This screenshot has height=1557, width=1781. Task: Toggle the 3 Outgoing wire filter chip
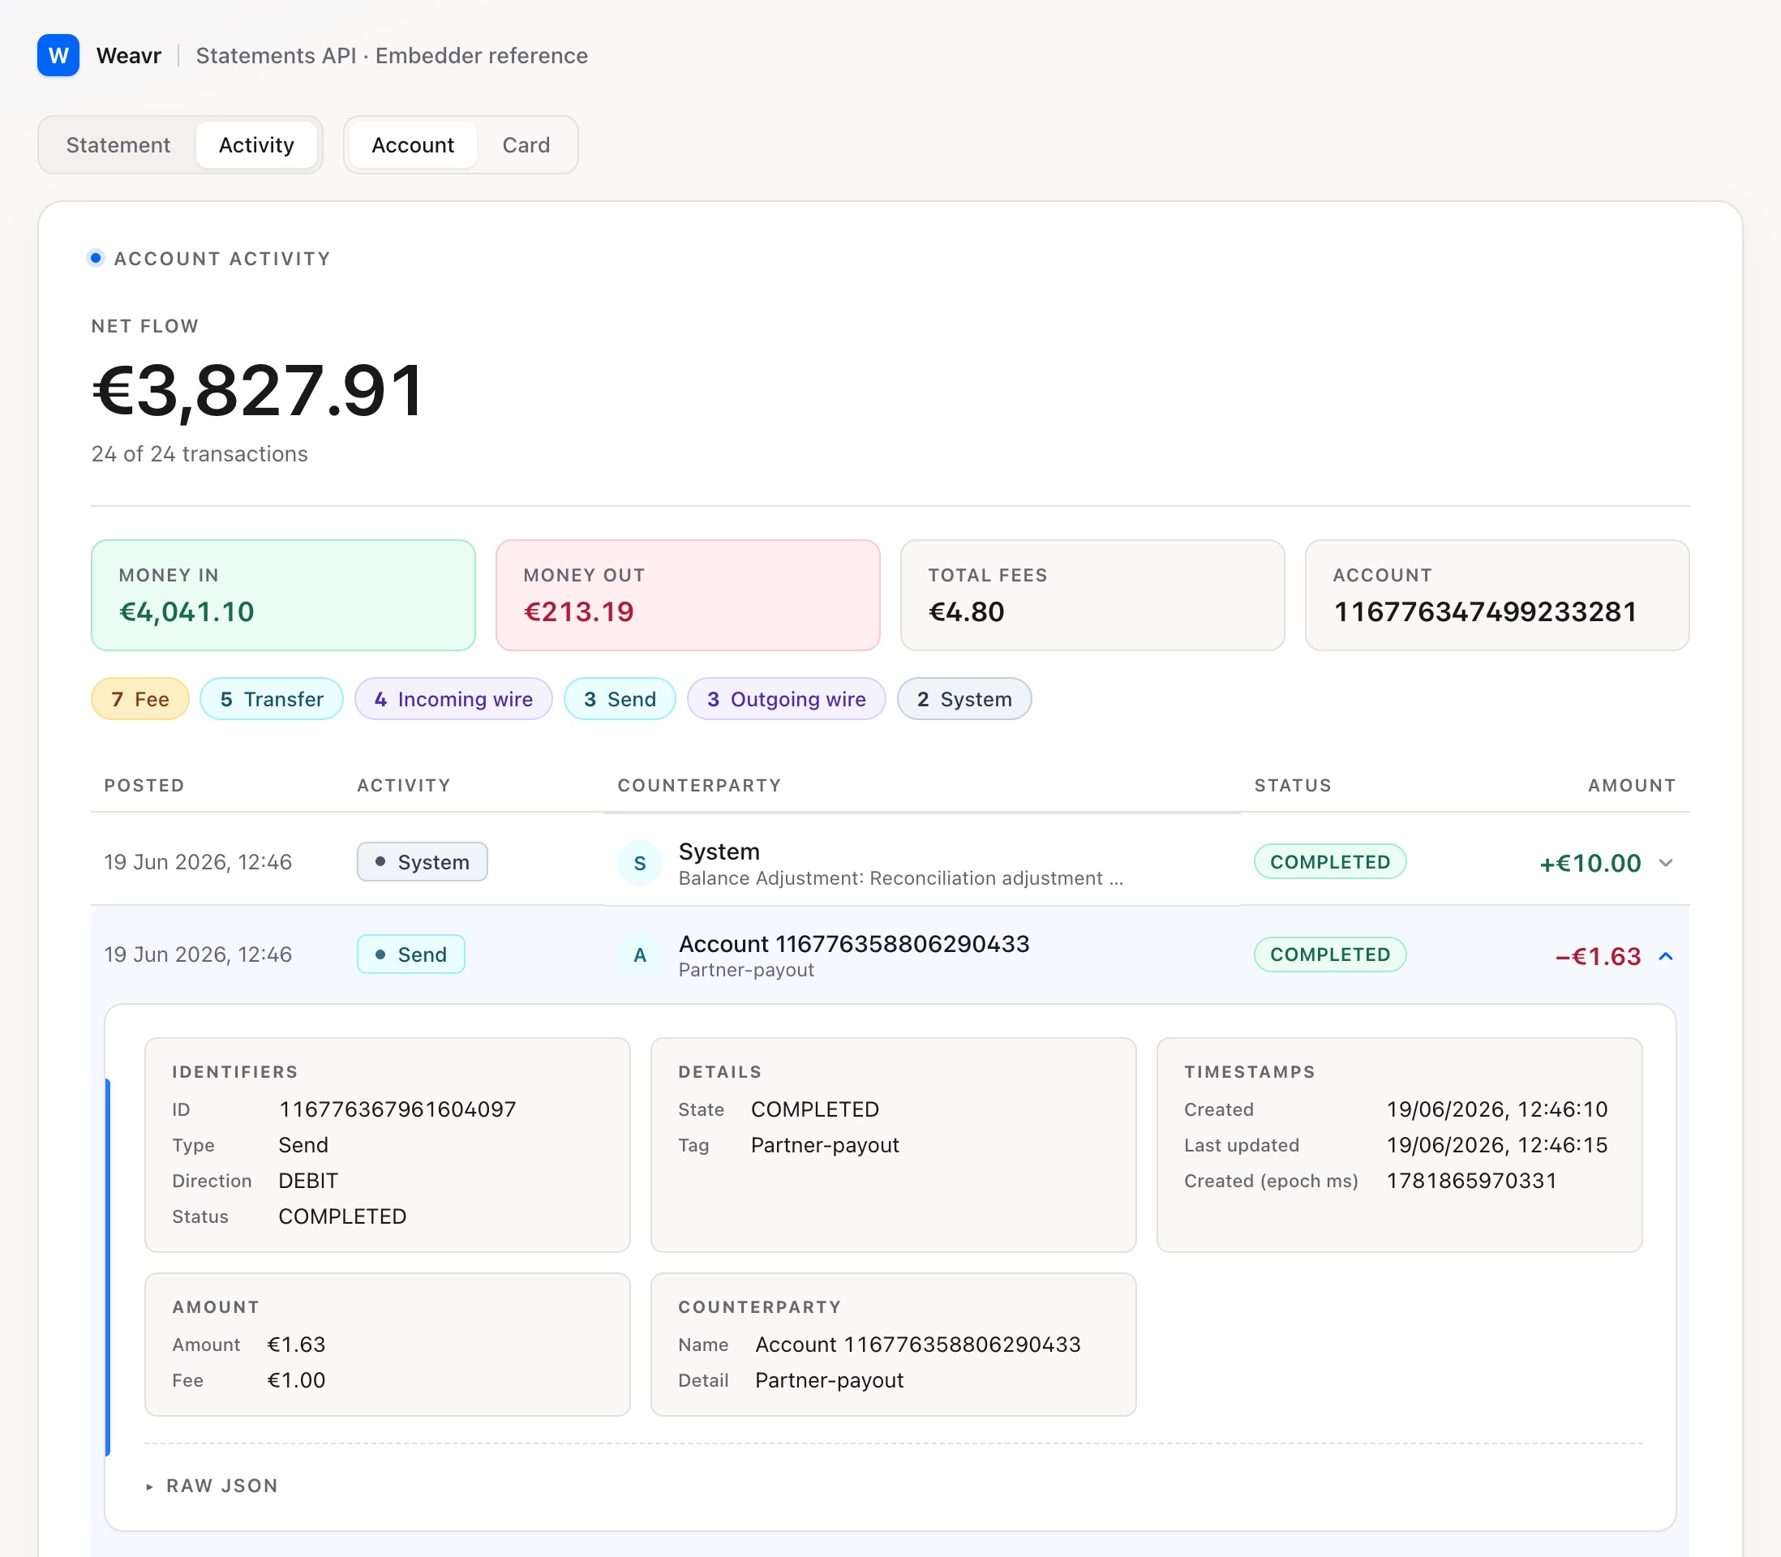(786, 699)
